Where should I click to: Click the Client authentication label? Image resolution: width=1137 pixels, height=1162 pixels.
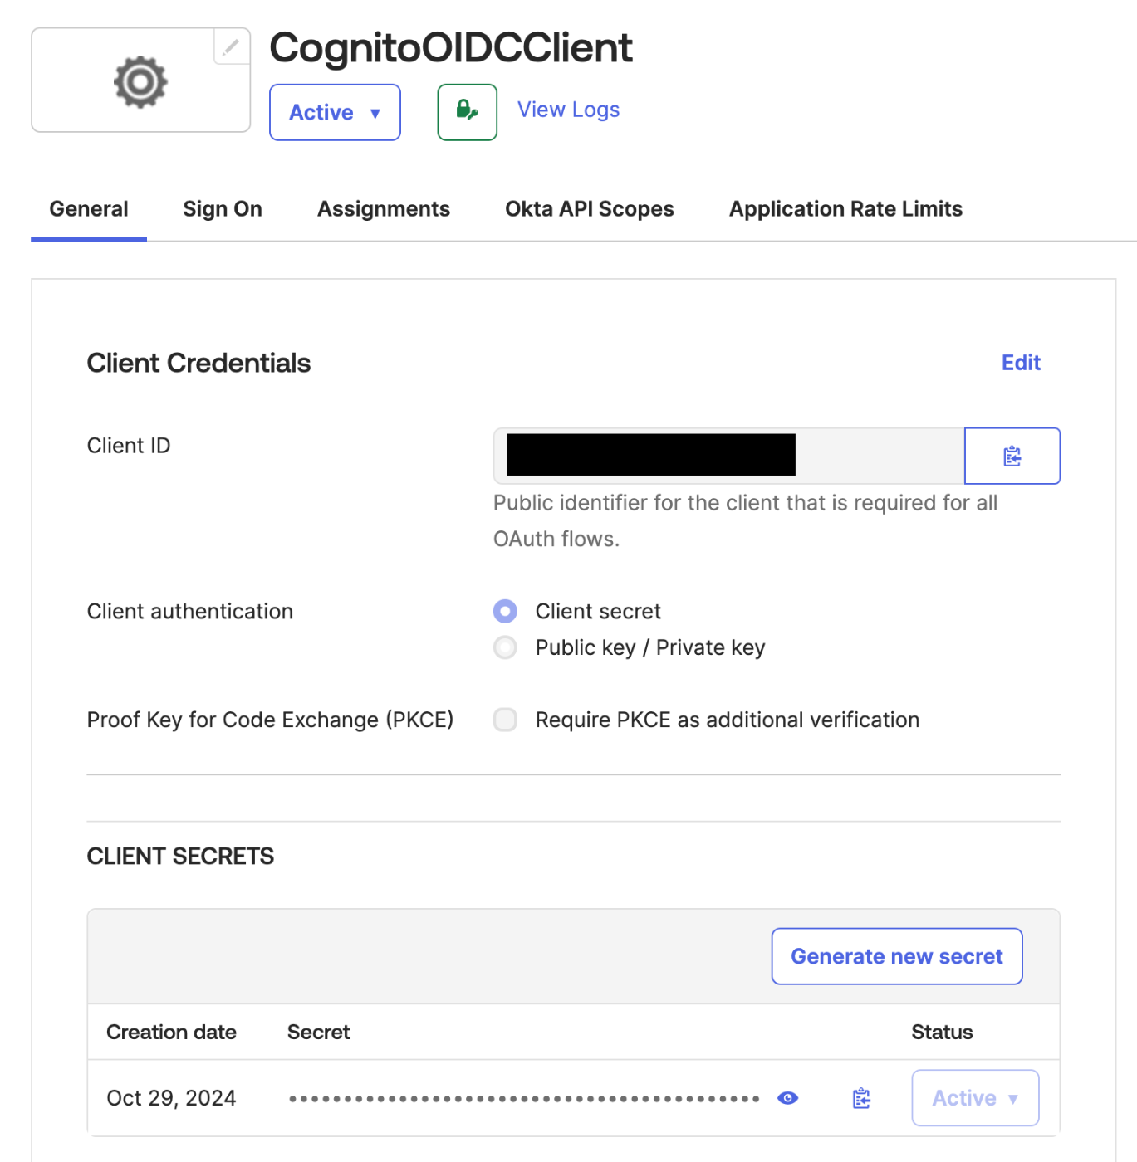190,612
